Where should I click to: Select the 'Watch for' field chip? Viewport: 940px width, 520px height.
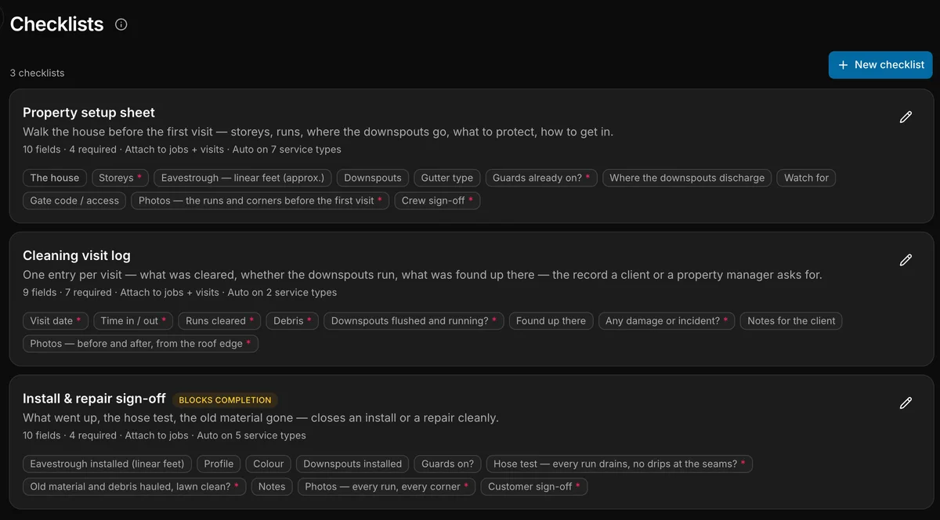806,178
